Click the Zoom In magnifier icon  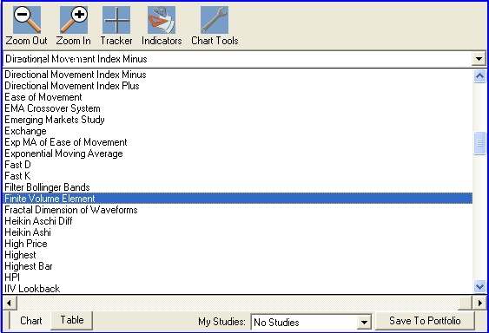pyautogui.click(x=74, y=20)
